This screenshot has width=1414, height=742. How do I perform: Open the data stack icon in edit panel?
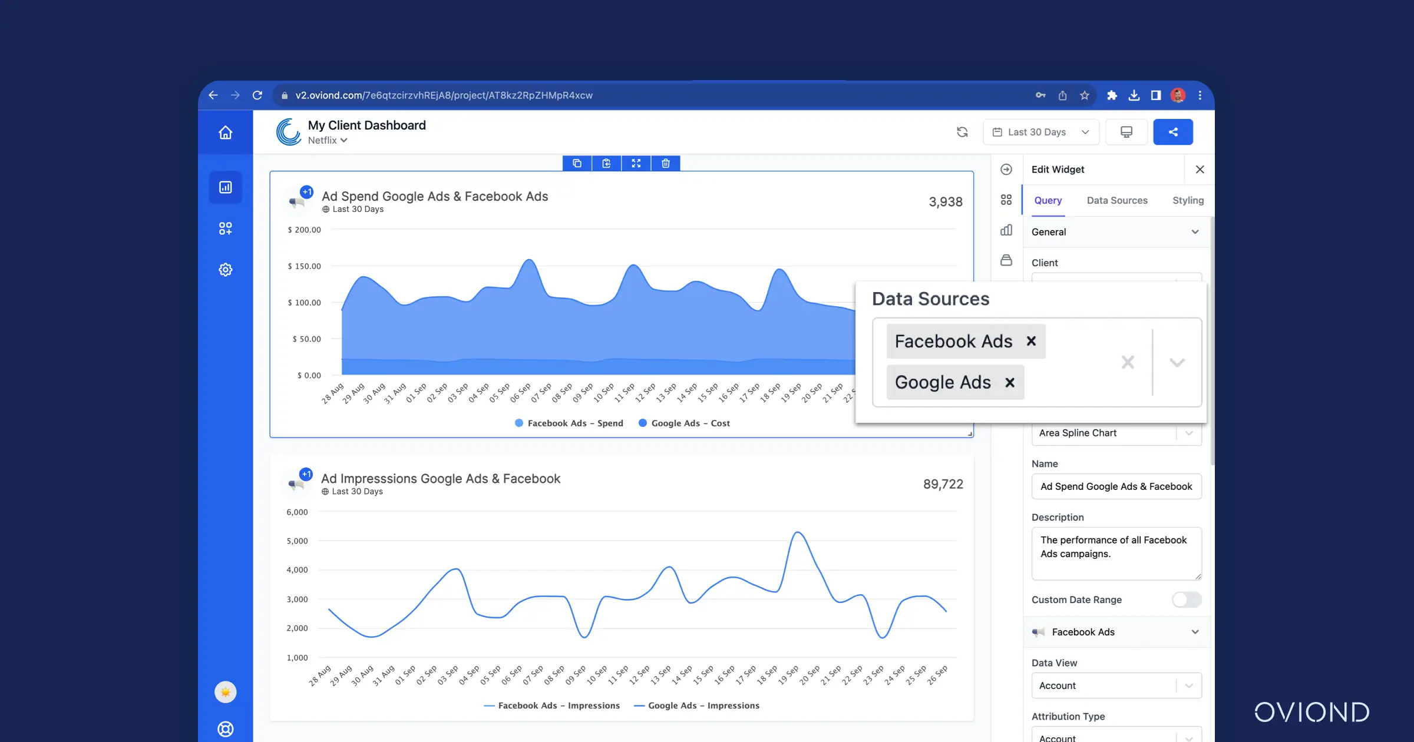click(x=1006, y=260)
